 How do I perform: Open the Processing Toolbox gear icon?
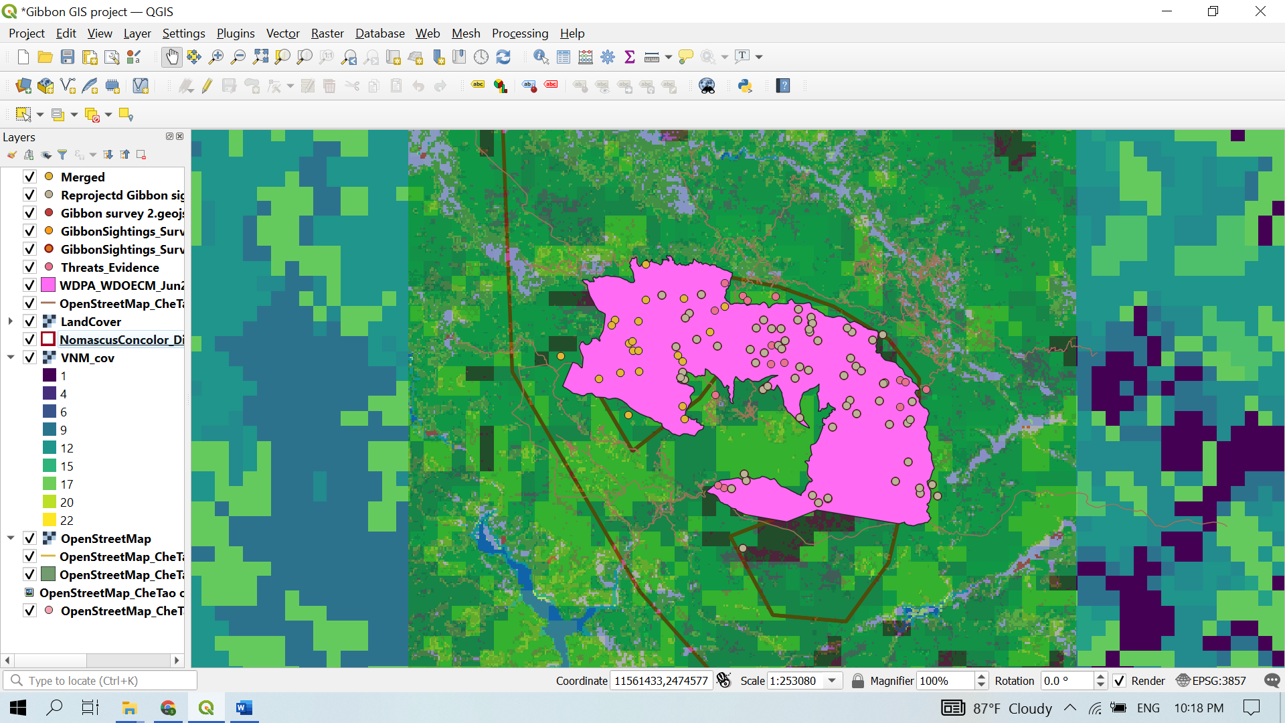point(608,57)
